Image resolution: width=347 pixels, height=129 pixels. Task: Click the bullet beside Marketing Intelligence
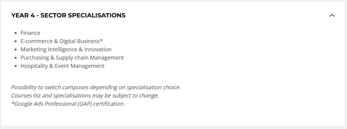click(x=15, y=50)
